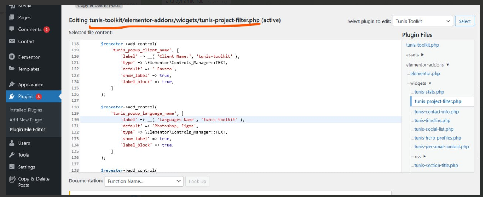The image size is (483, 197).
Task: Click the Select button
Action: 464,21
